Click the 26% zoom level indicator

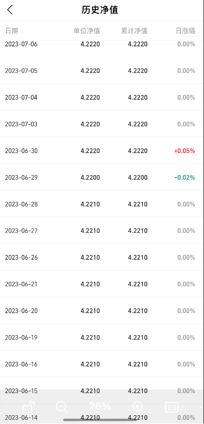click(x=100, y=406)
